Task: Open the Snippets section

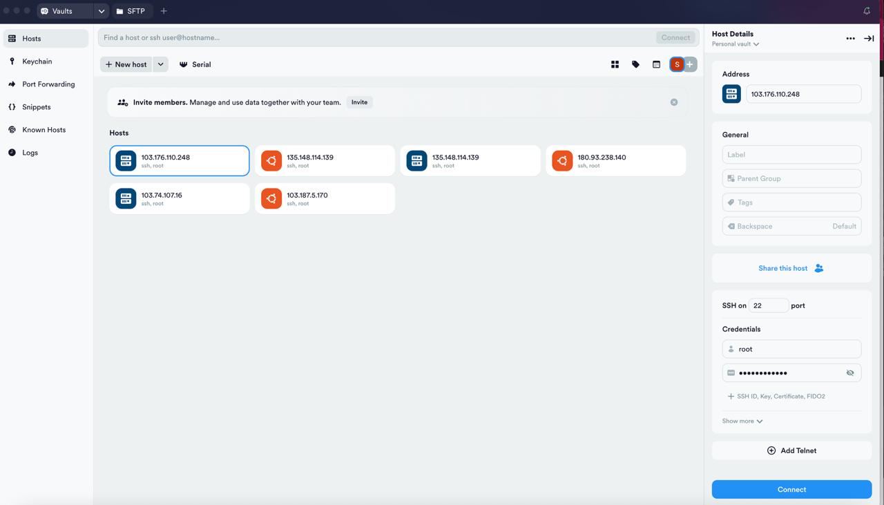Action: (x=46, y=107)
